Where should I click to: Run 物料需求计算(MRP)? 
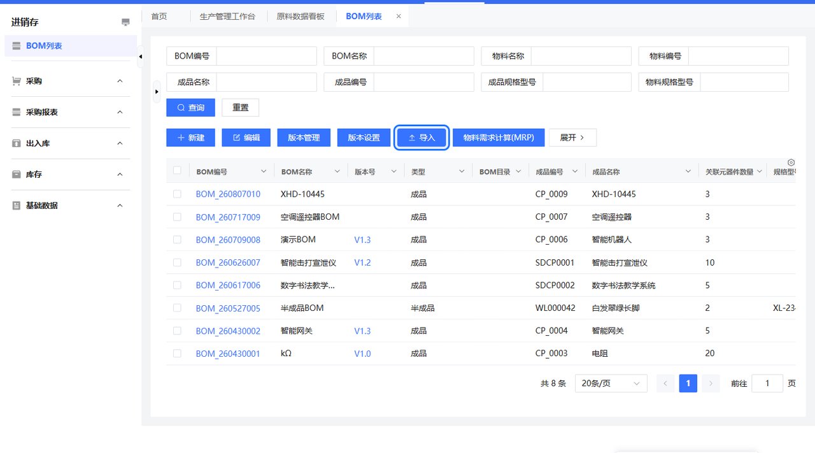(x=499, y=138)
